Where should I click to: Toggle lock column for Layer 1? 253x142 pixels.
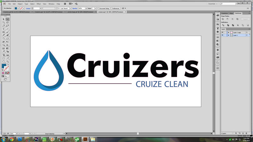pos(225,35)
